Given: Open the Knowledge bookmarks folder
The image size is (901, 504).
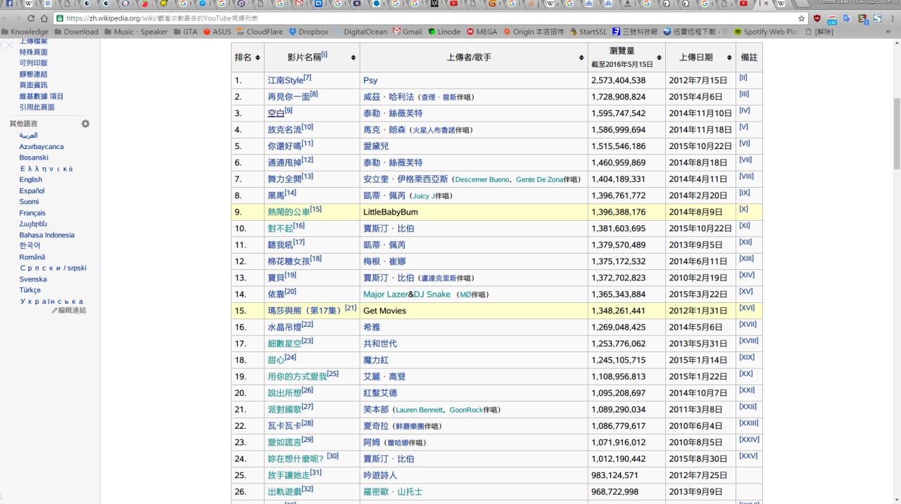Looking at the screenshot, I should pos(25,32).
